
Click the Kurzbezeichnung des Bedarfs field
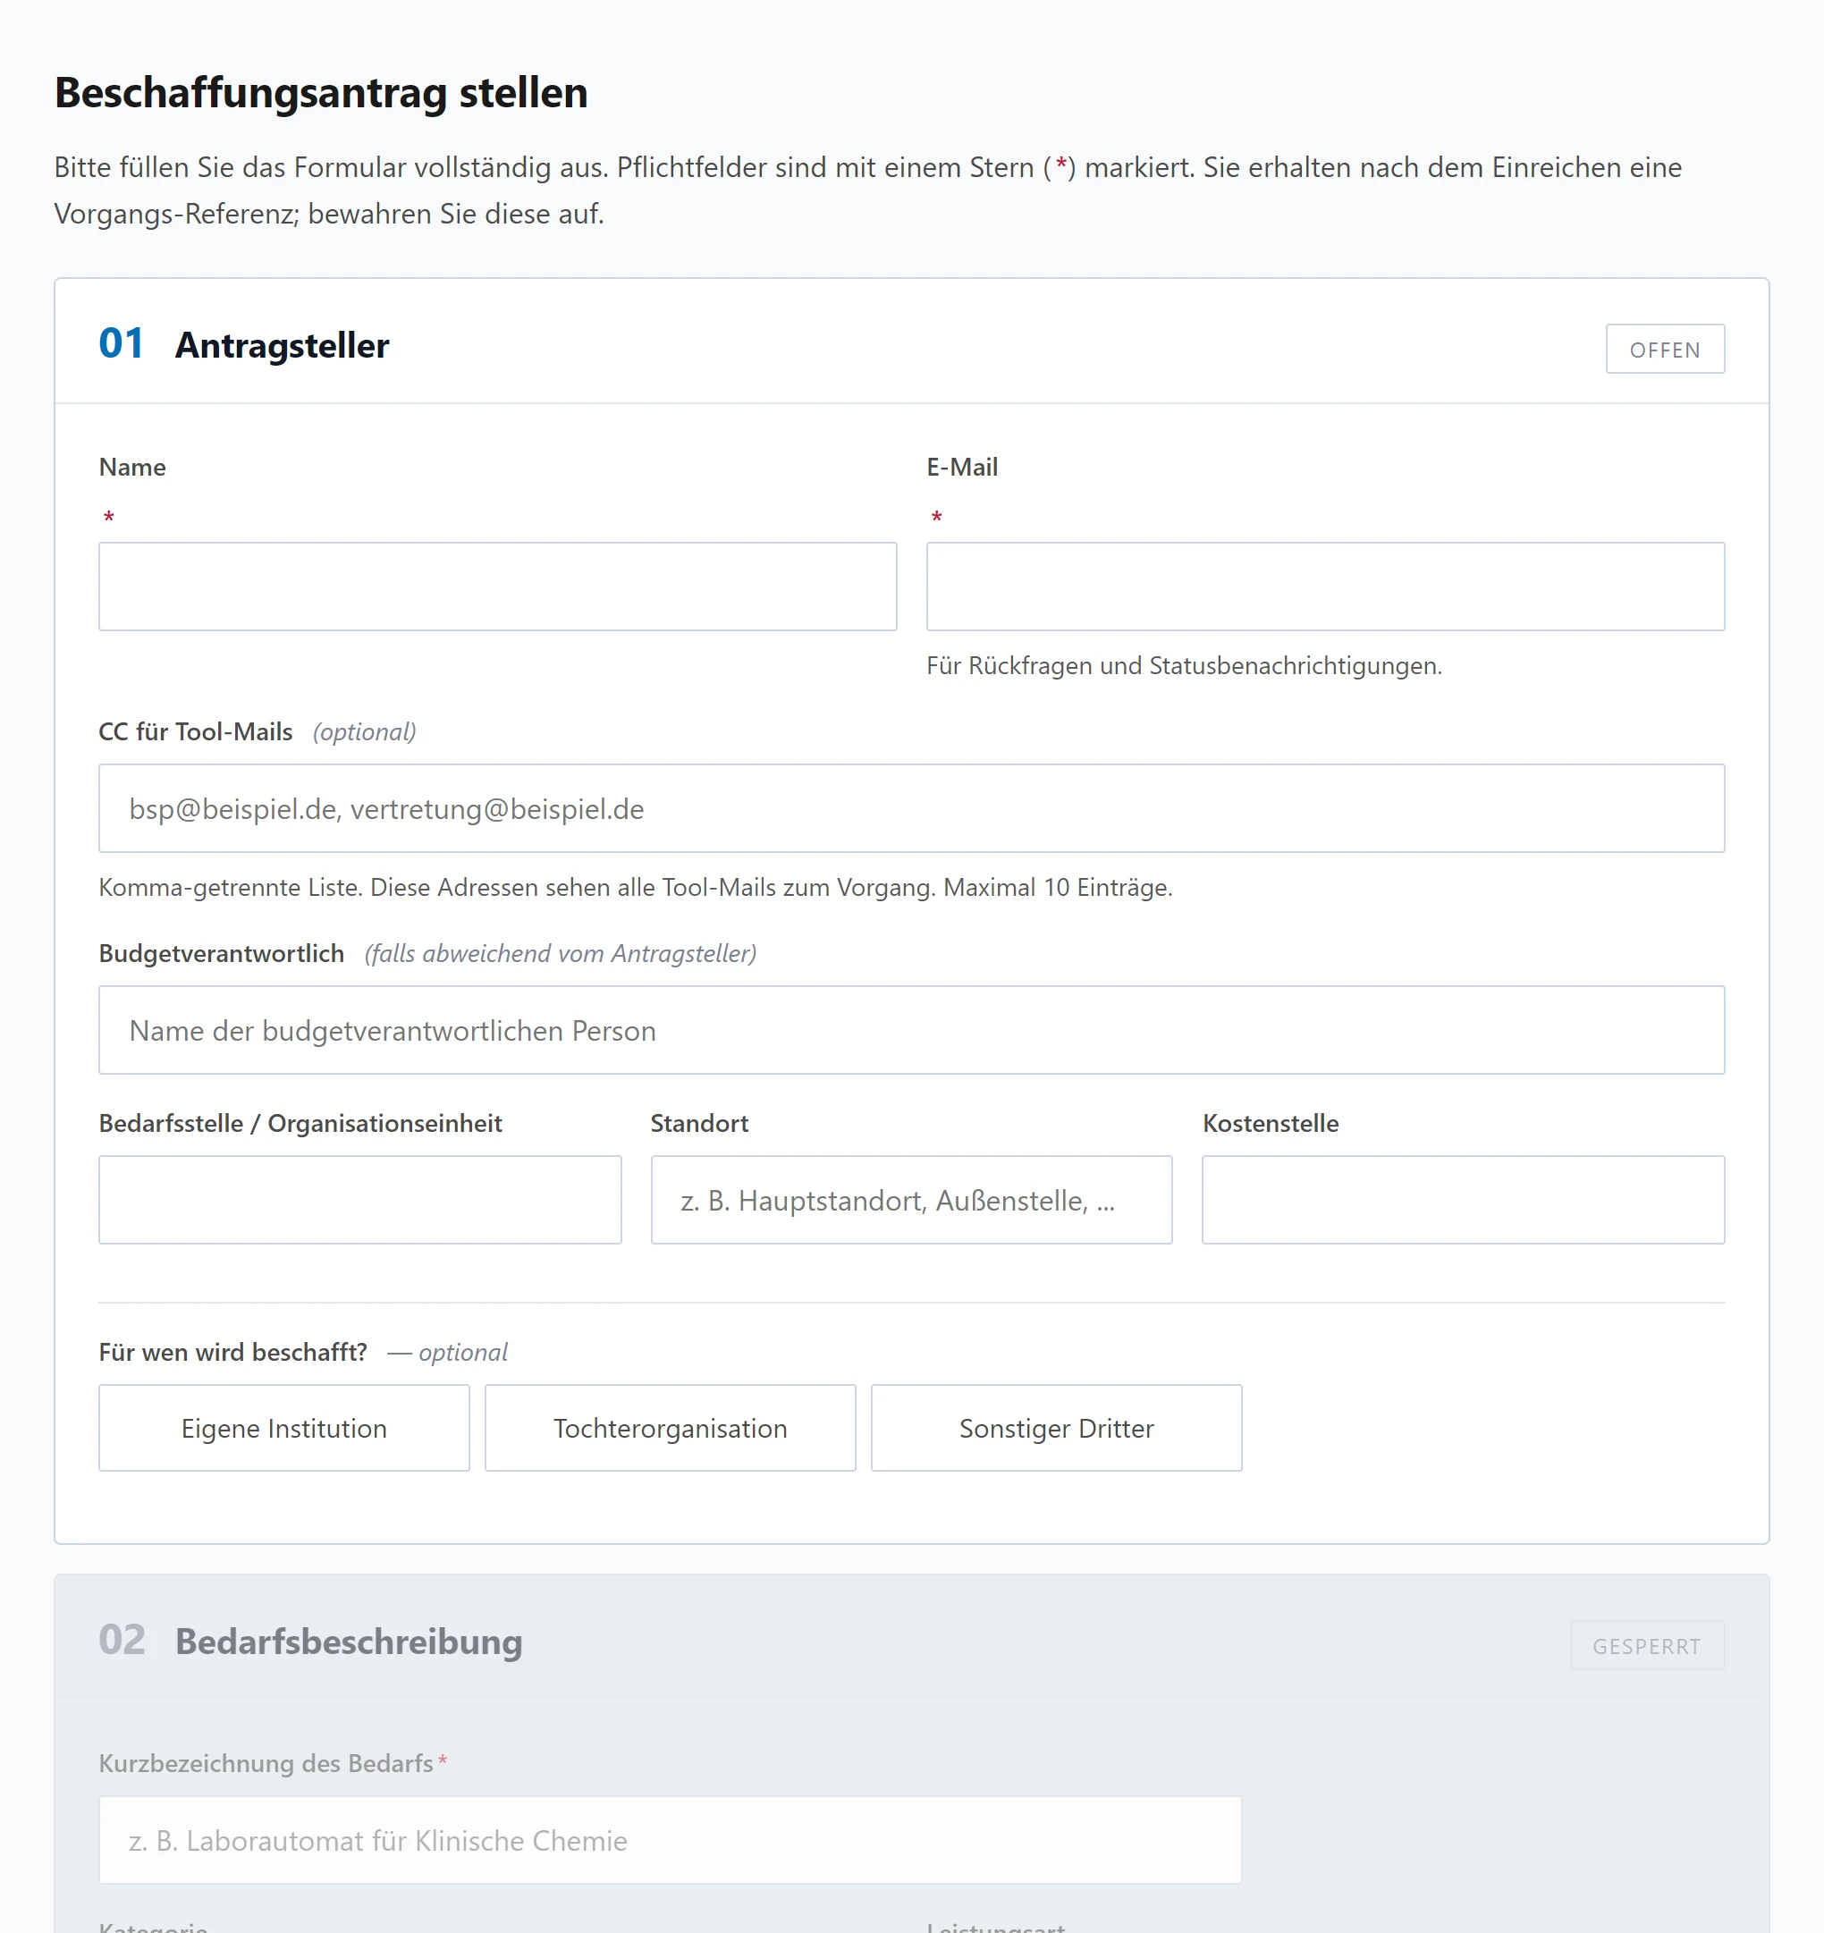tap(670, 1840)
